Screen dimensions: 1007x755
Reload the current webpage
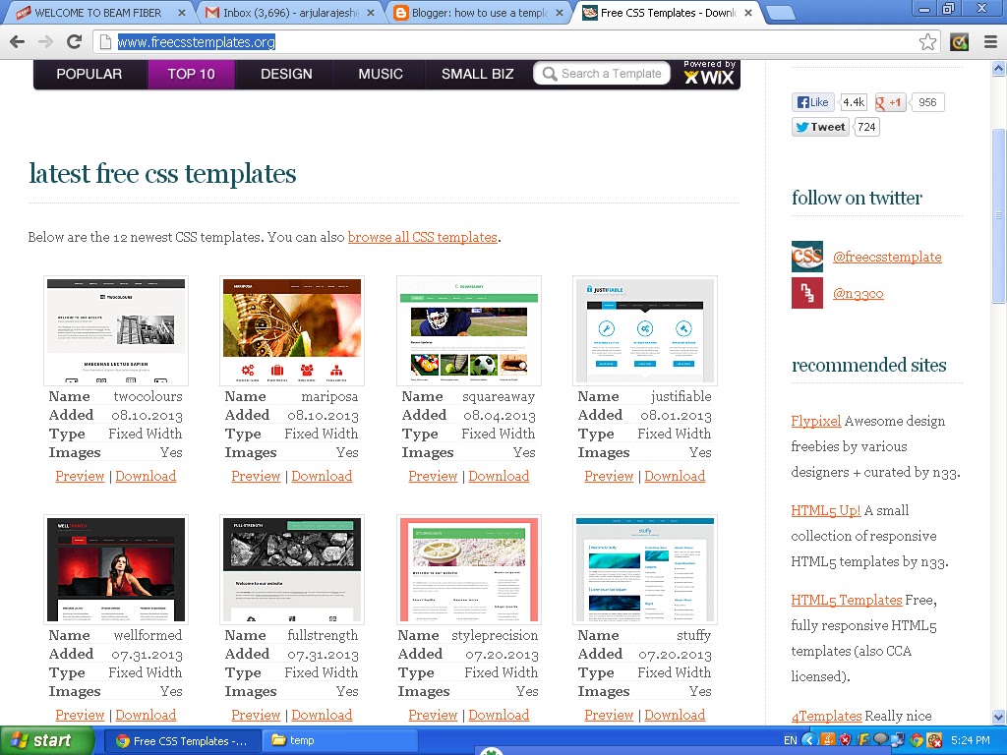point(75,42)
